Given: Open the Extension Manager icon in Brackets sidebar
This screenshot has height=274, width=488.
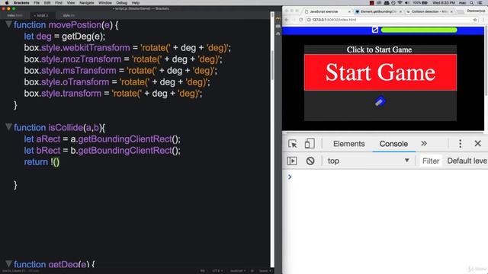Looking at the screenshot, I should point(278,27).
